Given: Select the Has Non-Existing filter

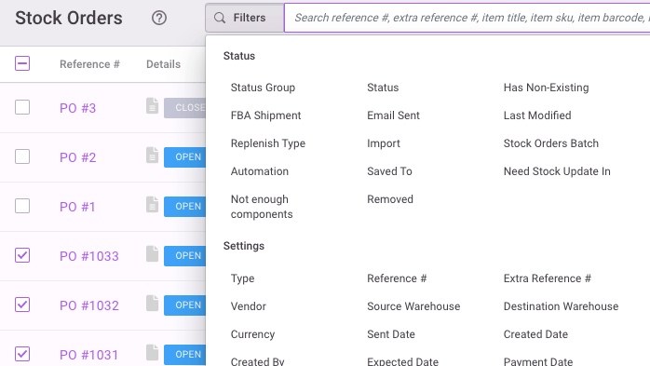Looking at the screenshot, I should click(x=546, y=88).
